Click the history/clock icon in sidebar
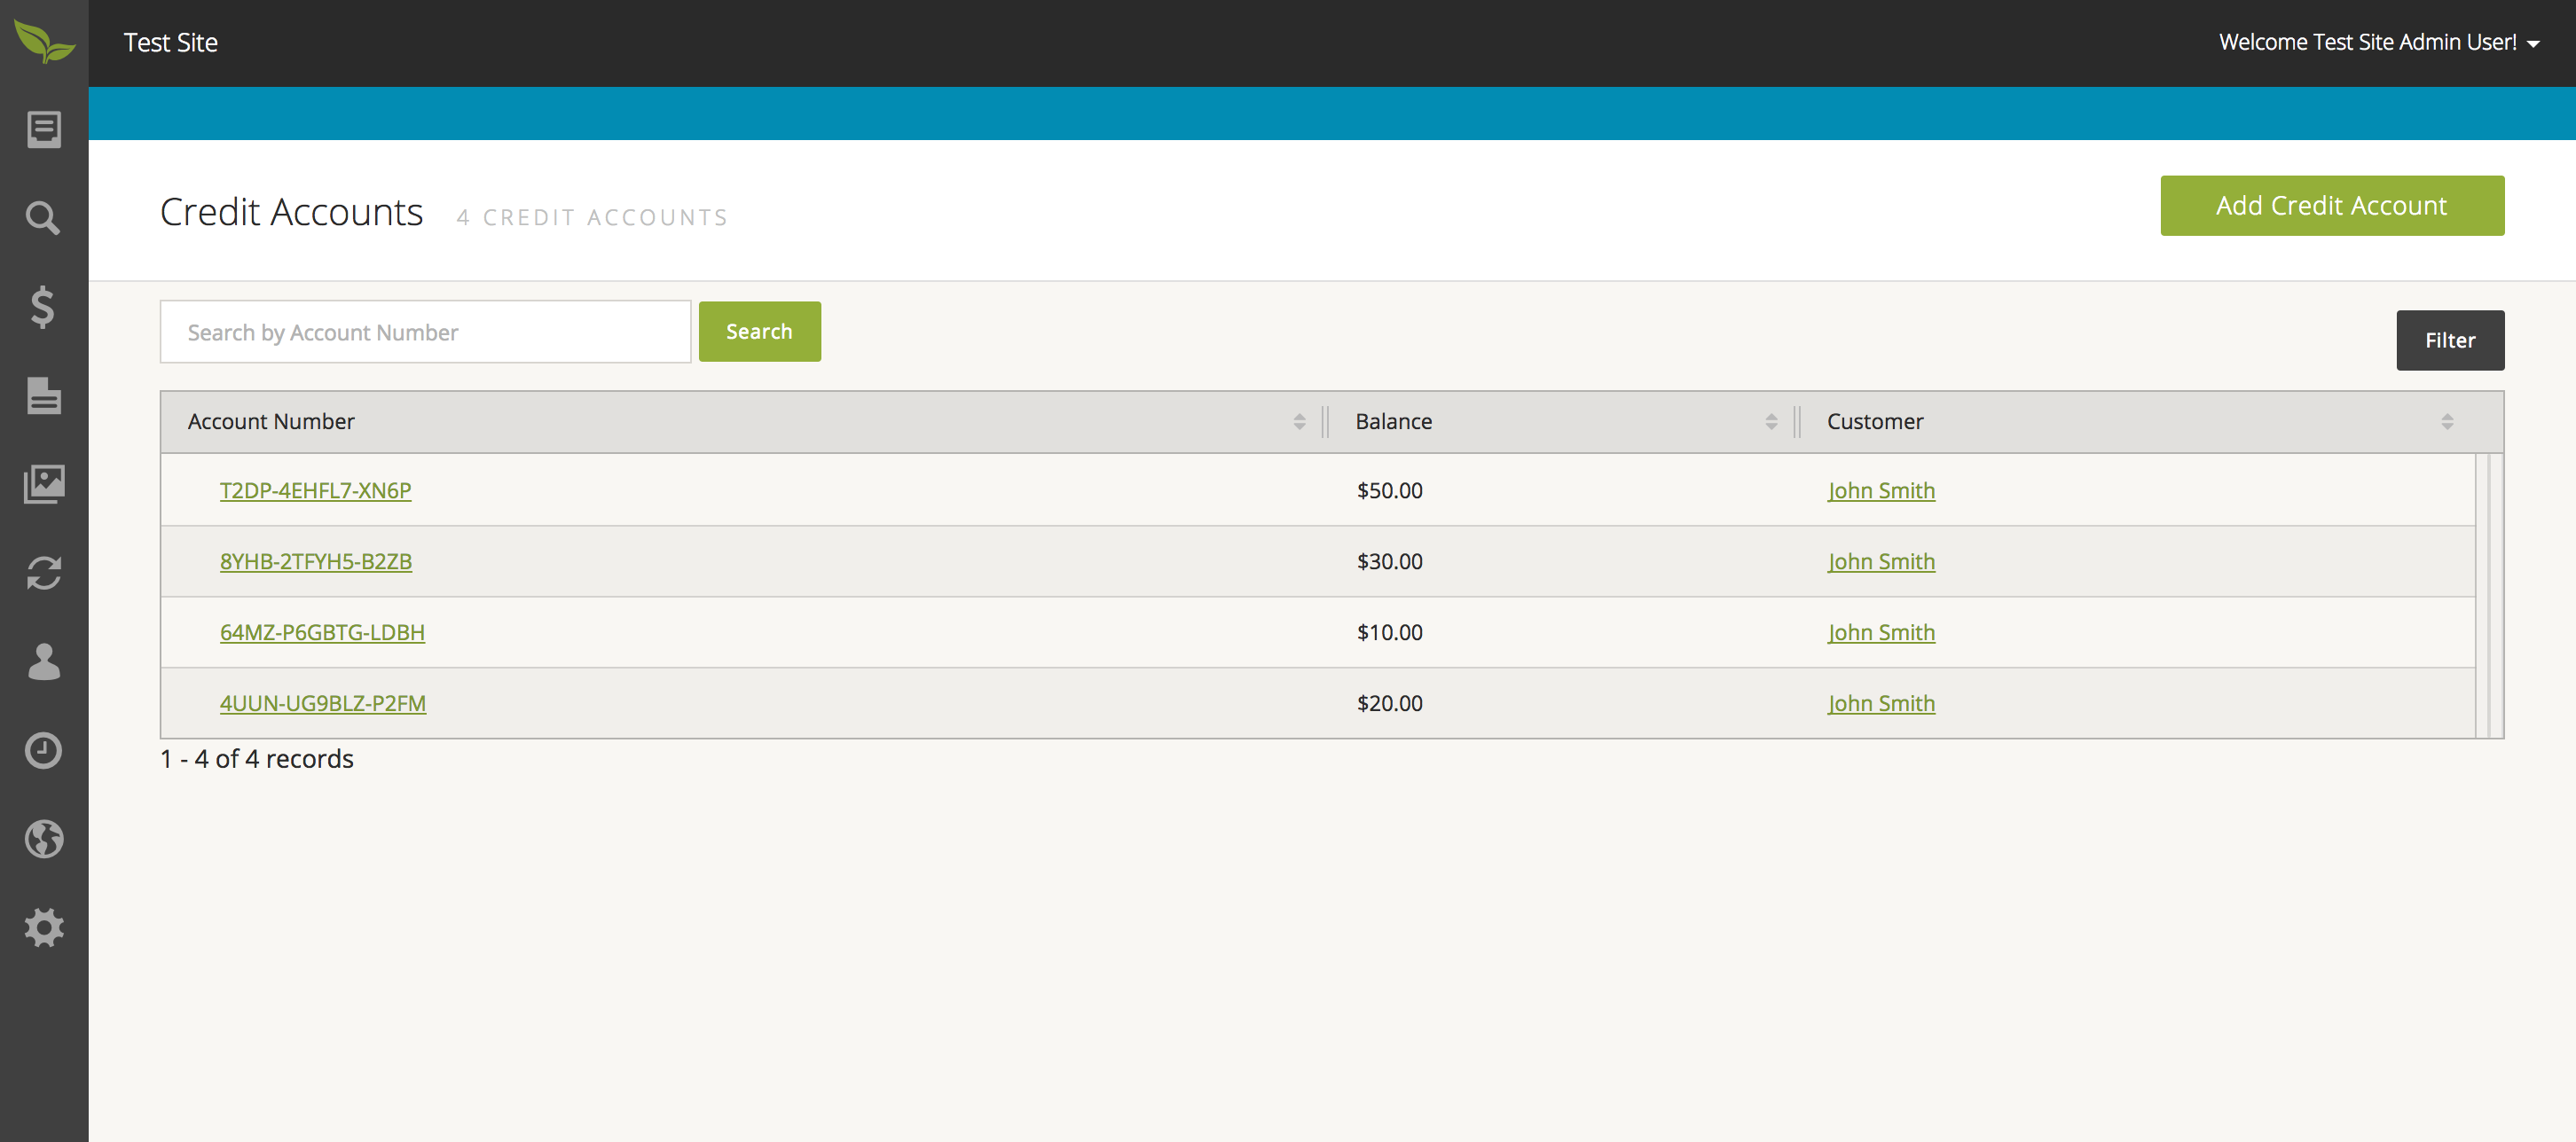Viewport: 2576px width, 1142px height. click(44, 749)
